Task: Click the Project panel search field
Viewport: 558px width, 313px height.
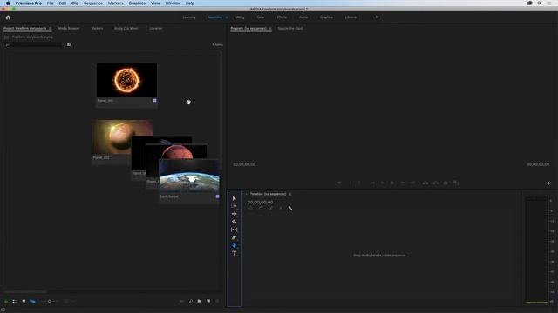Action: coord(33,44)
